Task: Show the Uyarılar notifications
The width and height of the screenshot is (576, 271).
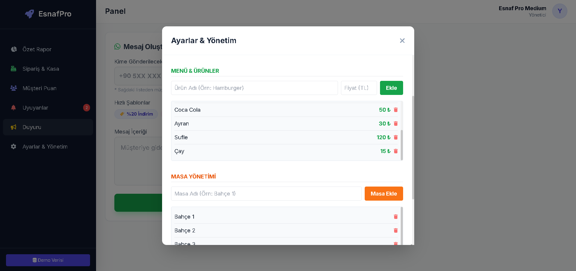Action: pos(35,108)
